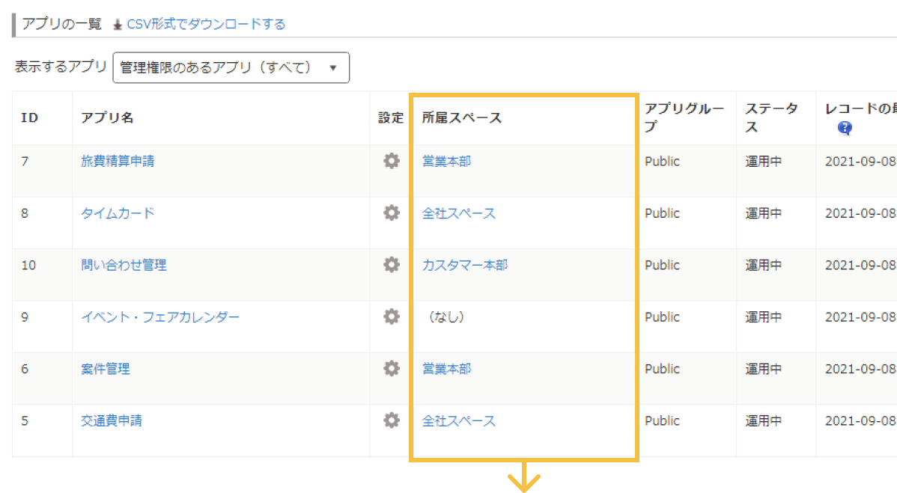Open settings gear for タイムカード app
Image resolution: width=897 pixels, height=493 pixels.
pos(391,213)
